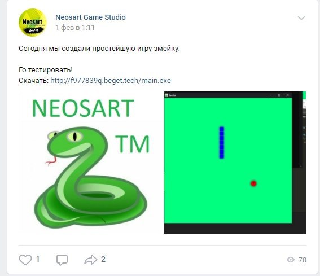Open the main.exe download link
This screenshot has height=276, width=320.
coord(111,81)
